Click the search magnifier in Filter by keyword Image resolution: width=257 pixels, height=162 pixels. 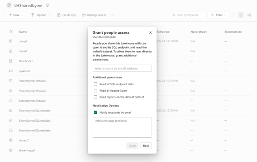tap(173, 15)
